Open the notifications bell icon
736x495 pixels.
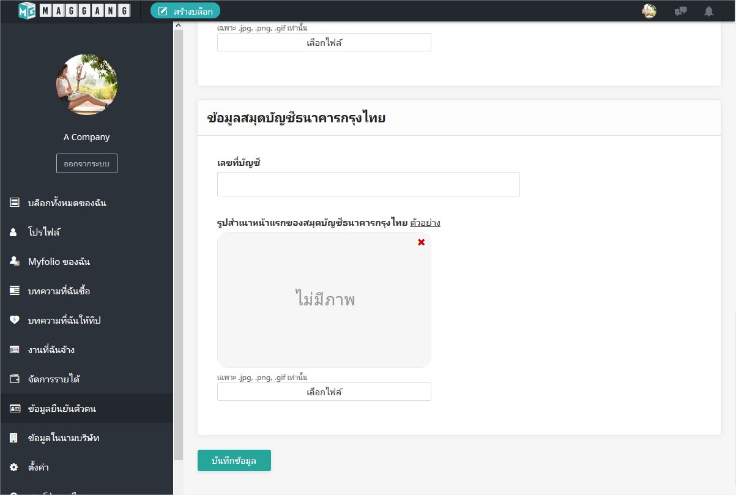pos(708,11)
